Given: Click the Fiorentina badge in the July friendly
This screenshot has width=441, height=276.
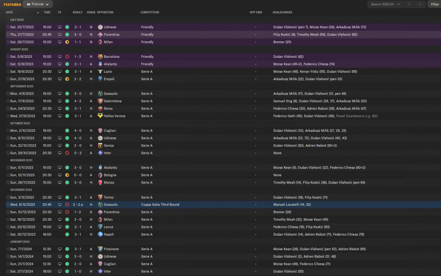Looking at the screenshot, I should [100, 35].
